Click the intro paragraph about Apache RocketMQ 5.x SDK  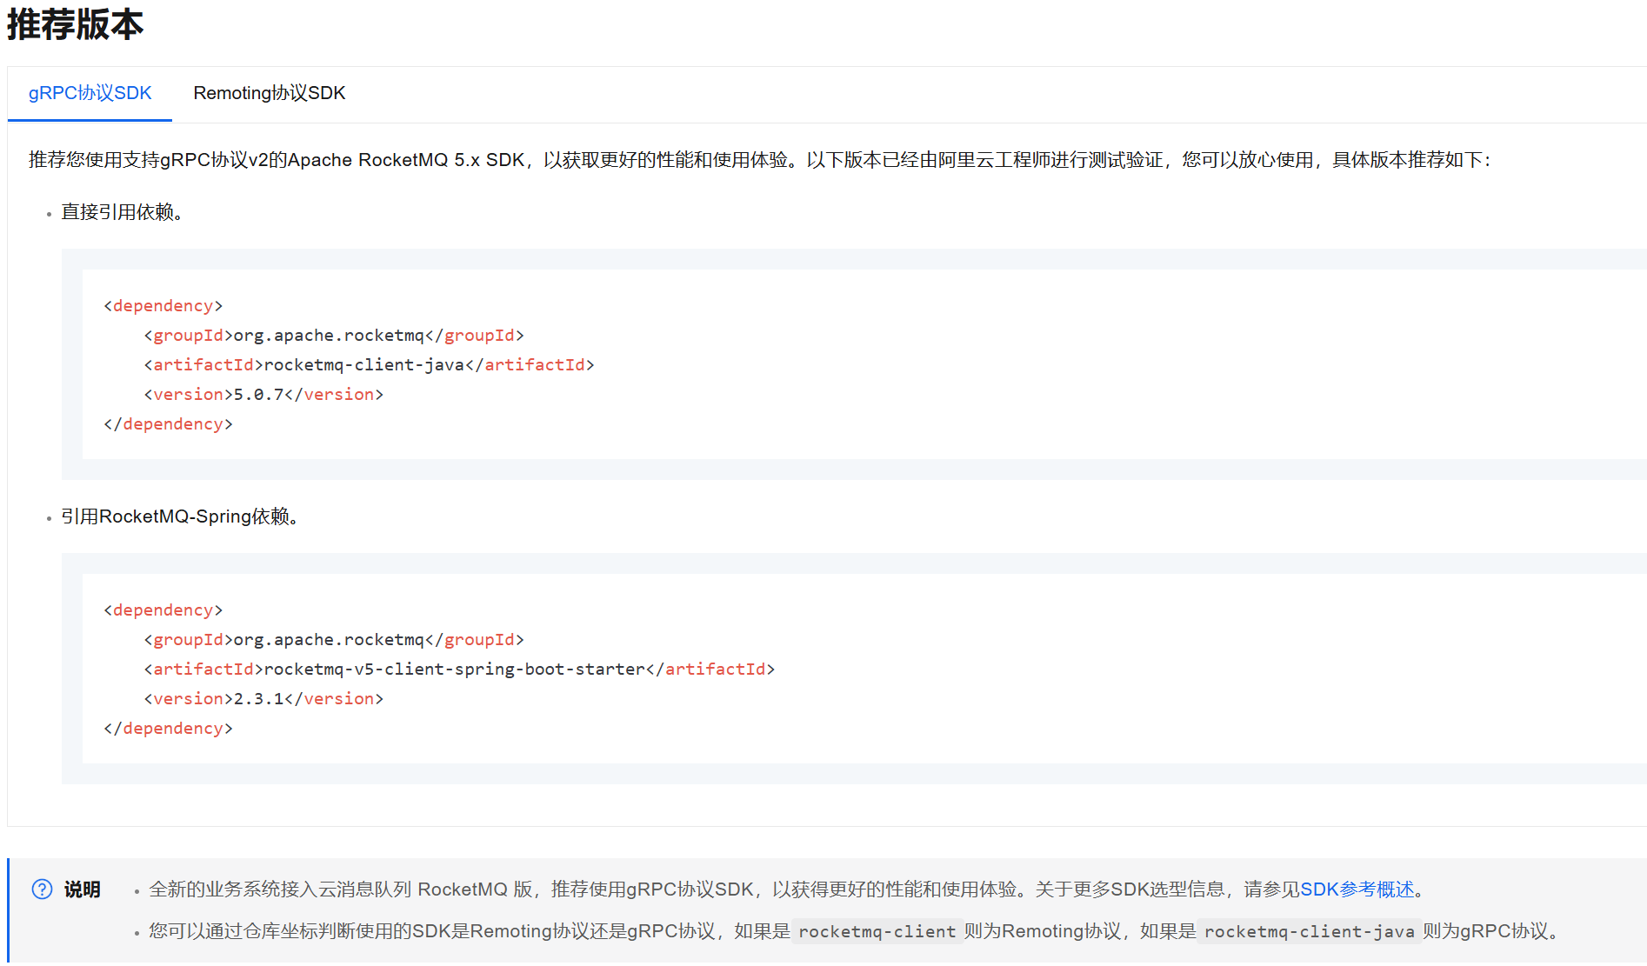(760, 160)
